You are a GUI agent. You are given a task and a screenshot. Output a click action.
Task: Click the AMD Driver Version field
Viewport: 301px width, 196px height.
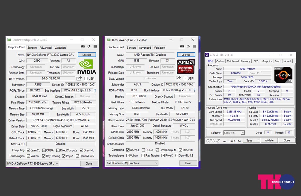tap(160, 120)
